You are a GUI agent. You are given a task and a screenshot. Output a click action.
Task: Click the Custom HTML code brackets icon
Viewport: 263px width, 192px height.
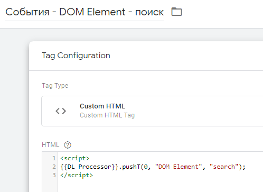(x=61, y=111)
